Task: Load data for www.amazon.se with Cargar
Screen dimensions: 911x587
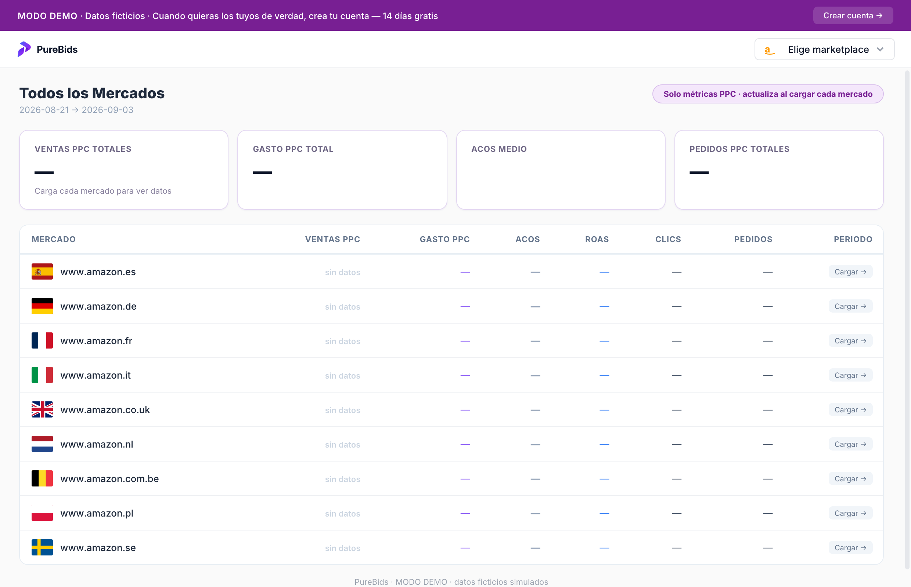Action: pyautogui.click(x=850, y=548)
